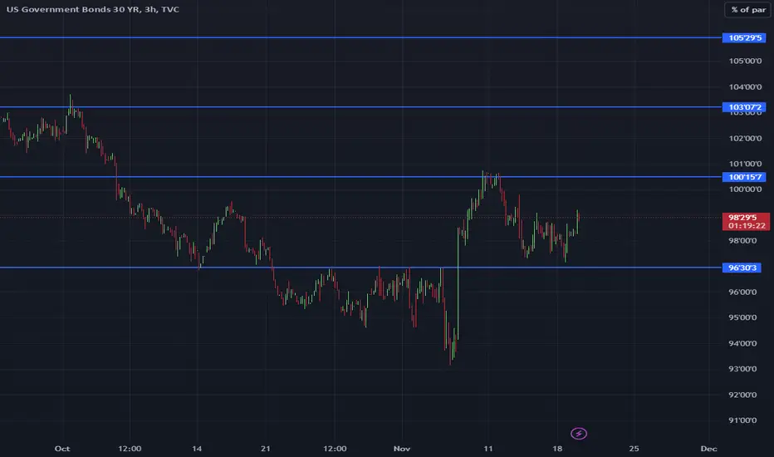This screenshot has height=457, width=774.
Task: Open the '% of par' scale button
Action: tap(747, 9)
